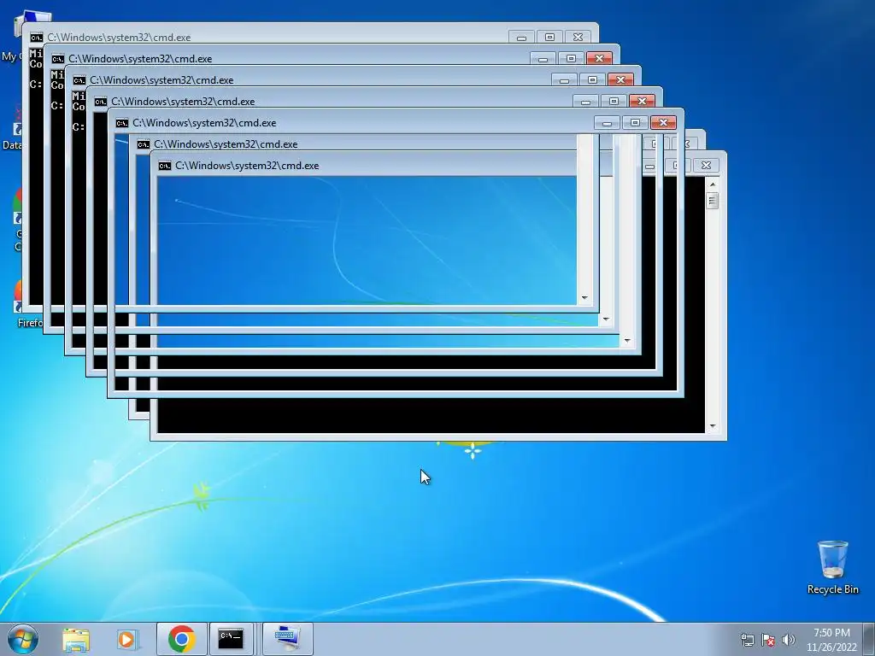Viewport: 875px width, 656px height.
Task: Open the clock showing 7:50 PM
Action: [x=831, y=640]
